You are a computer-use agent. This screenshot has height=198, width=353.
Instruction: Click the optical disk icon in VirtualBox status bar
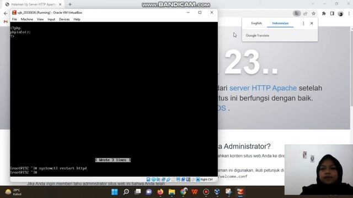point(153,179)
